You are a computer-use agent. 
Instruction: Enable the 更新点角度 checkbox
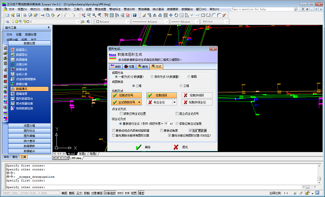(x=161, y=130)
